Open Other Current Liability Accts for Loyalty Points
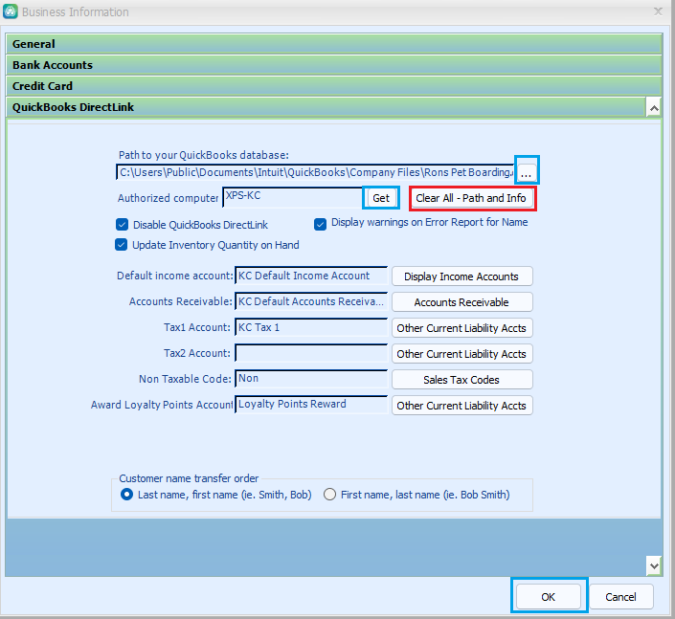The height and width of the screenshot is (619, 675). (x=461, y=406)
